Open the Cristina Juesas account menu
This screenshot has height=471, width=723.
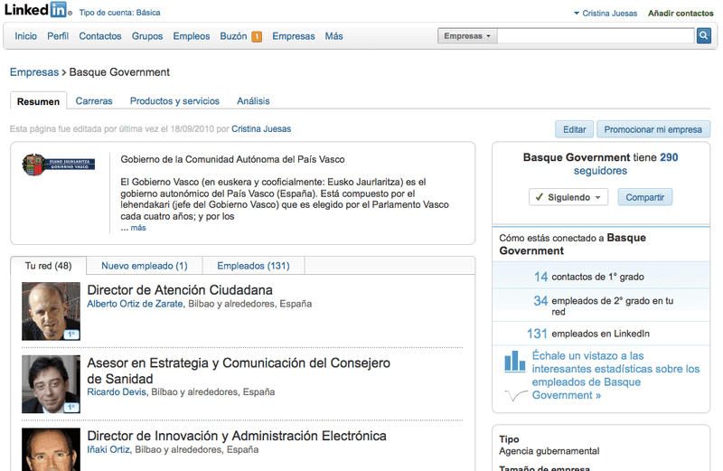[x=606, y=14]
